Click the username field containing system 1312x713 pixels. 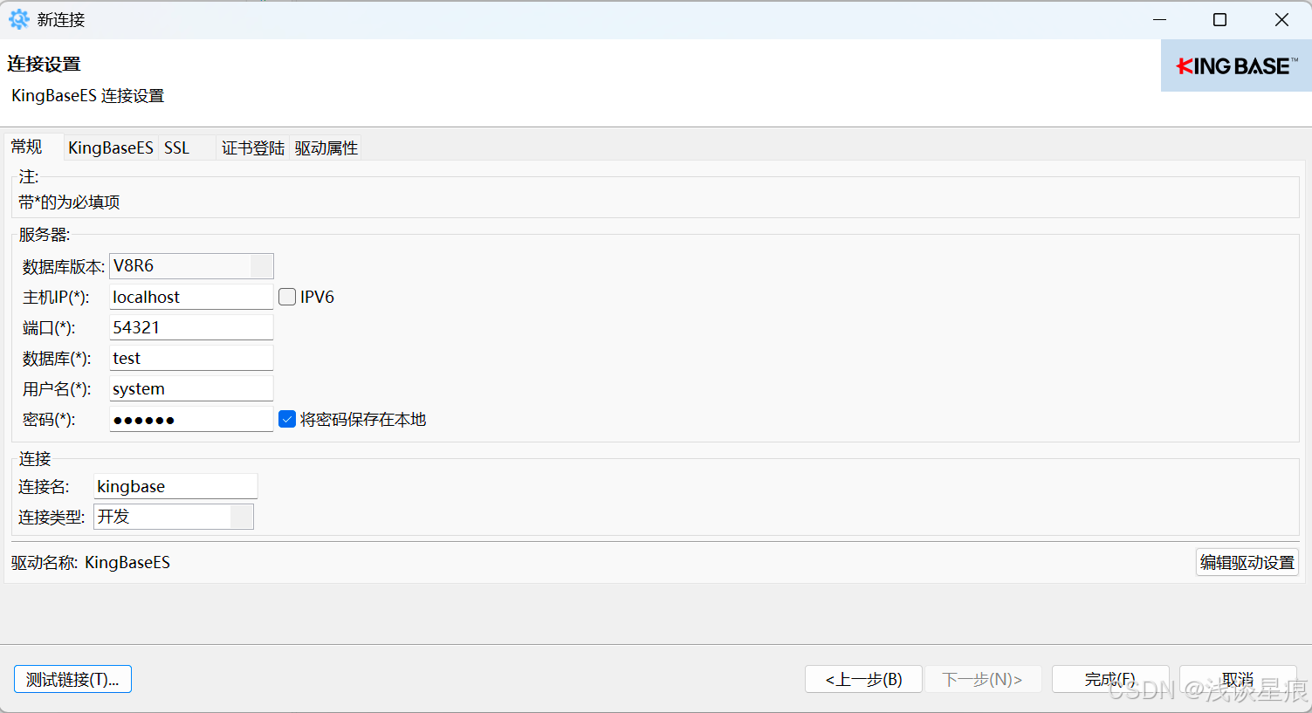point(191,388)
